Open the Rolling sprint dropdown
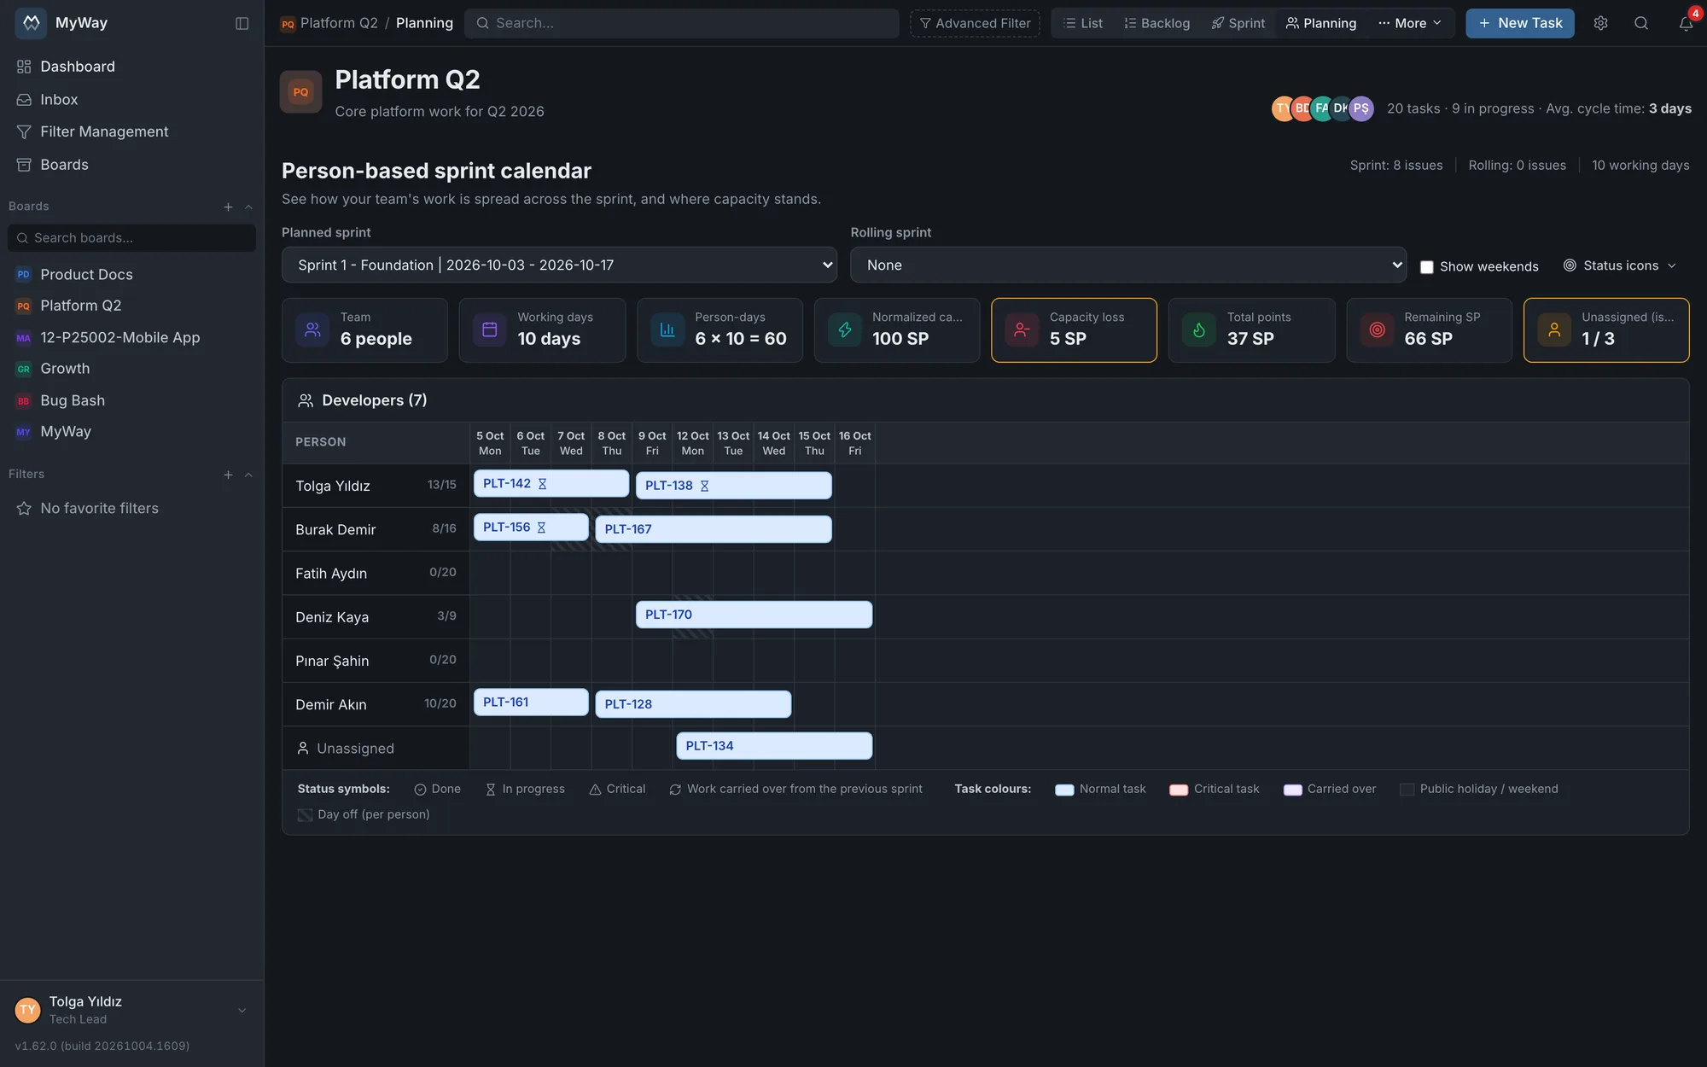This screenshot has height=1067, width=1707. point(1127,265)
